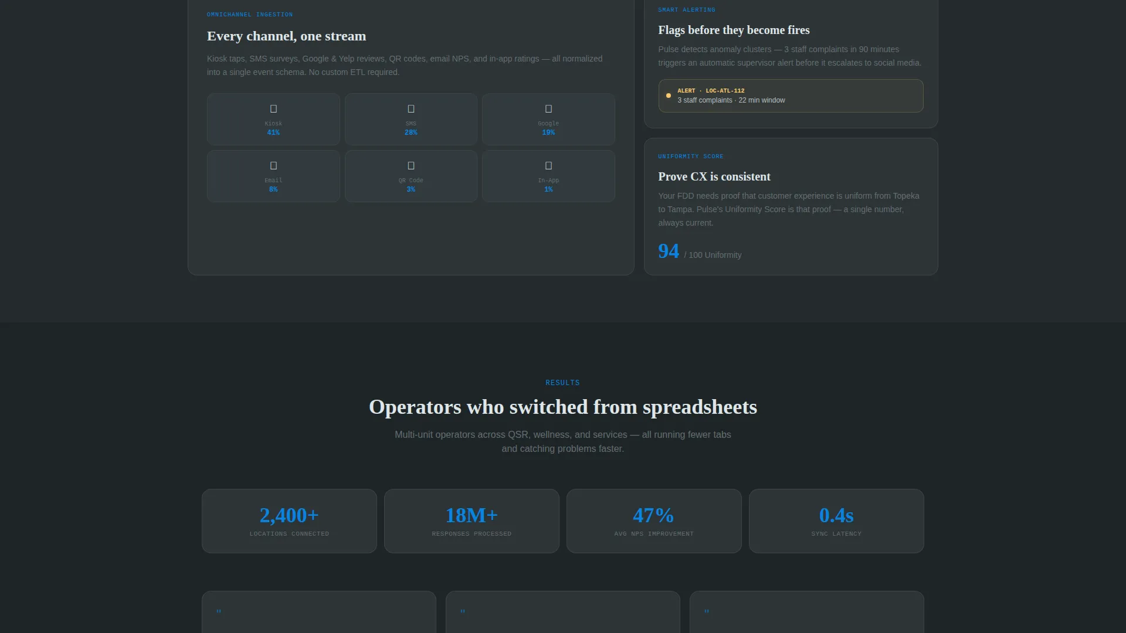
Task: Select the SMS 28% value
Action: pos(411,133)
